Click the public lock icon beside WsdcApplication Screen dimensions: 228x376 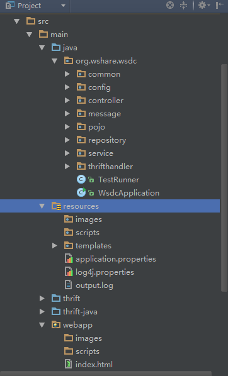click(x=91, y=193)
